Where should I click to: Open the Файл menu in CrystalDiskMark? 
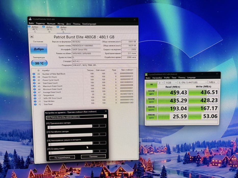(x=148, y=78)
